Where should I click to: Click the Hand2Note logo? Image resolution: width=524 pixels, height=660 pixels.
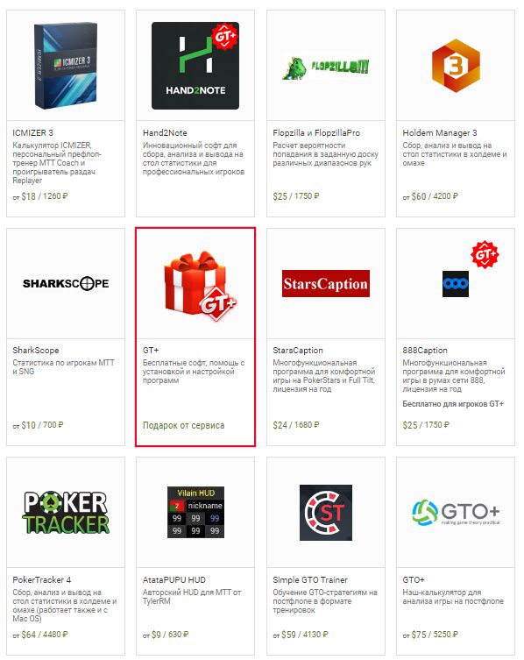(x=195, y=66)
